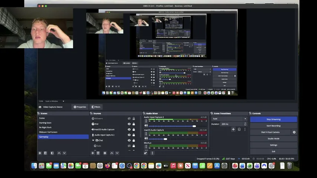Hide macOS Audio Capture source
The height and width of the screenshot is (178, 317).
click(129, 129)
